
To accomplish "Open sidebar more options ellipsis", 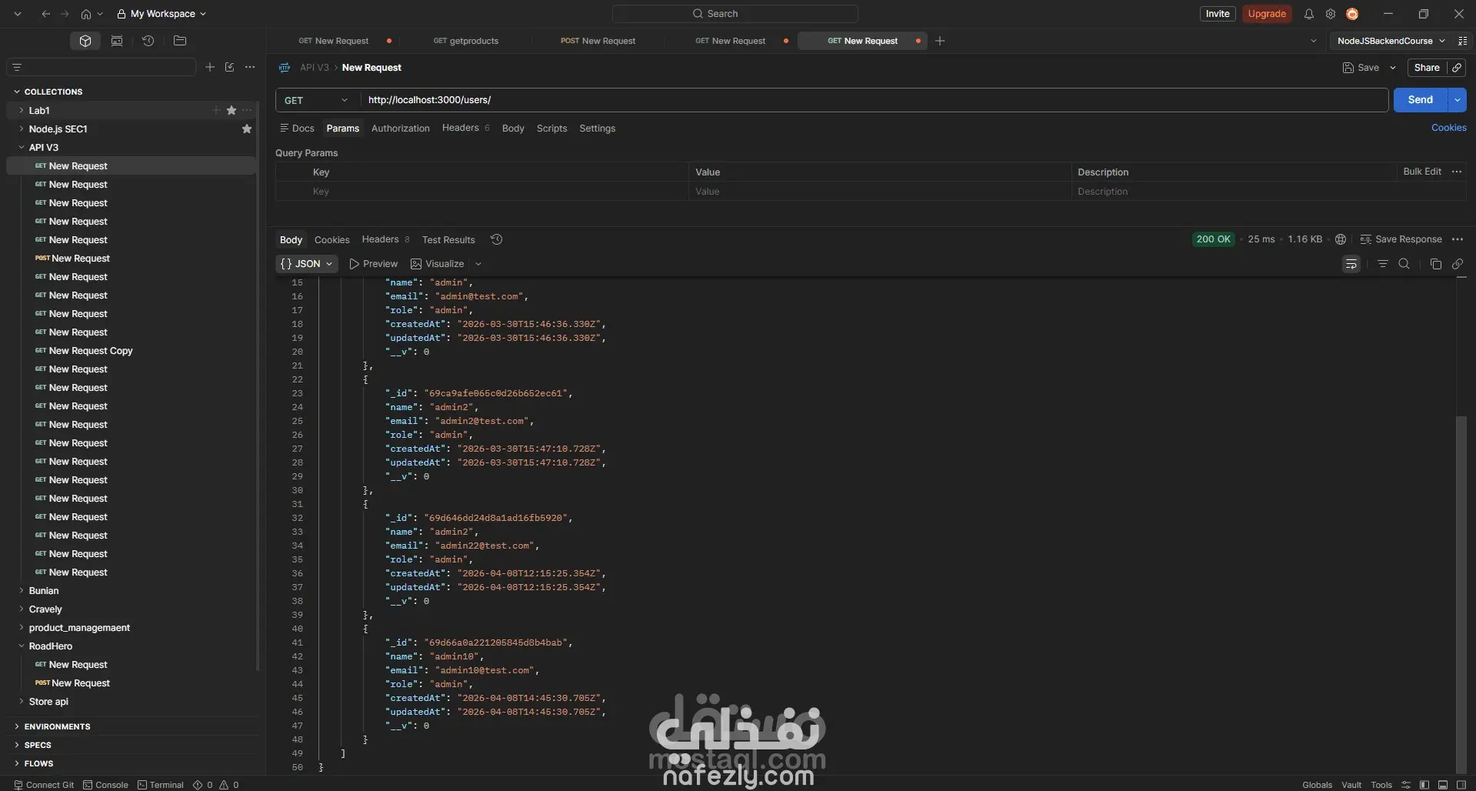I will click(250, 67).
